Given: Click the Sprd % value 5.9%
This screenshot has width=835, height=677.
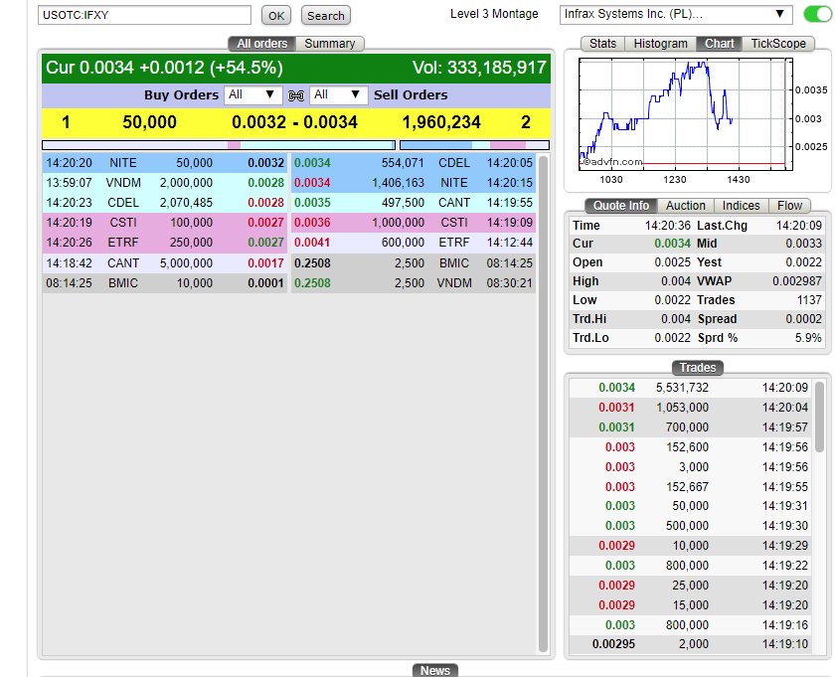Looking at the screenshot, I should click(808, 338).
